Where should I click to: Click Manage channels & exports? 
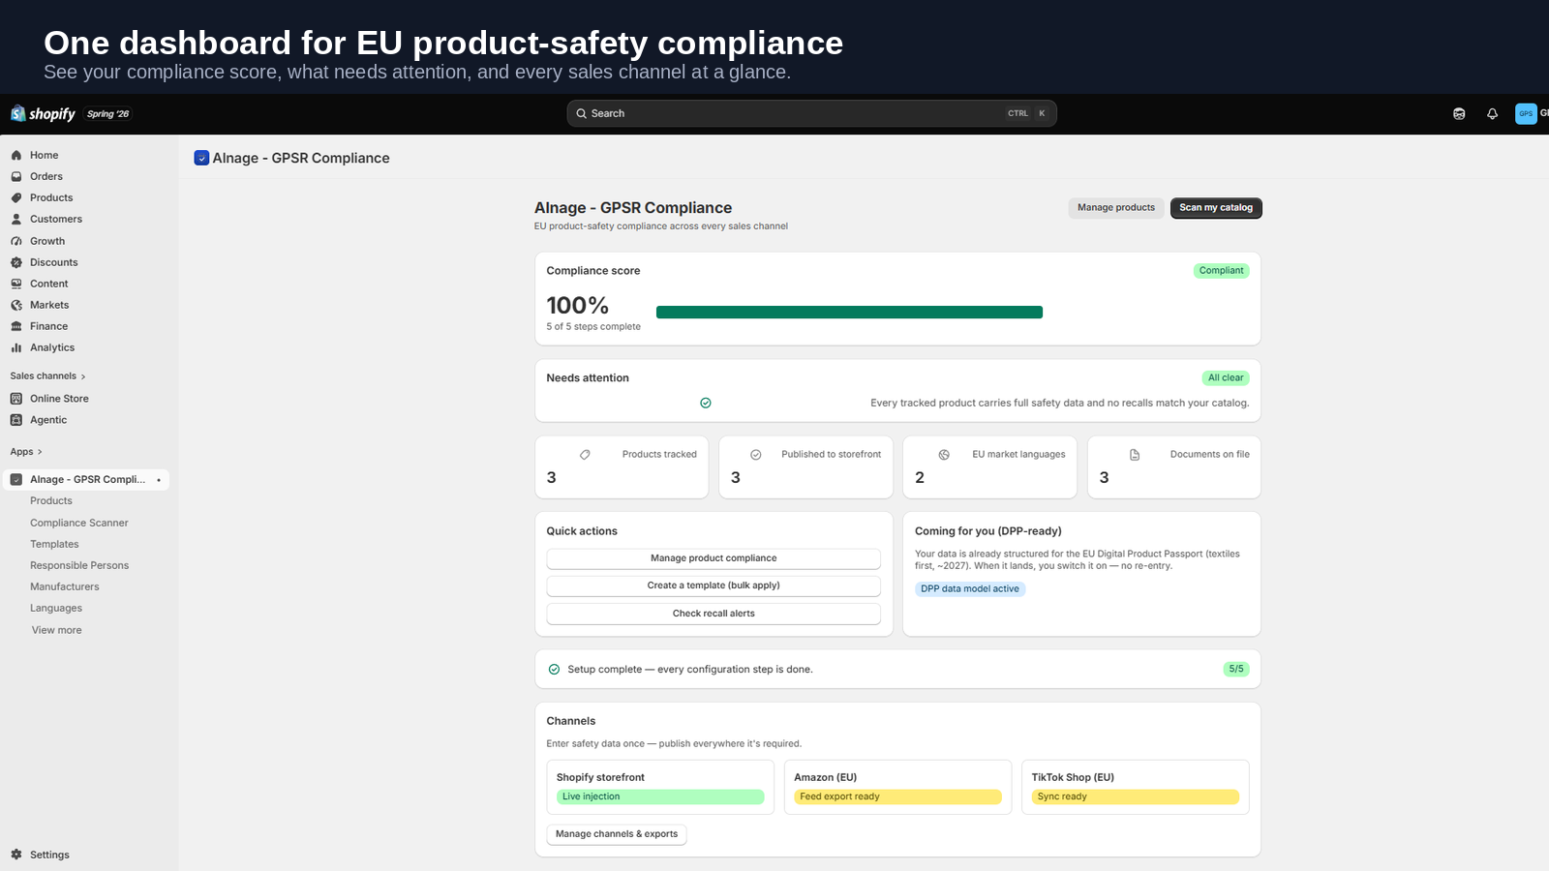click(x=617, y=834)
